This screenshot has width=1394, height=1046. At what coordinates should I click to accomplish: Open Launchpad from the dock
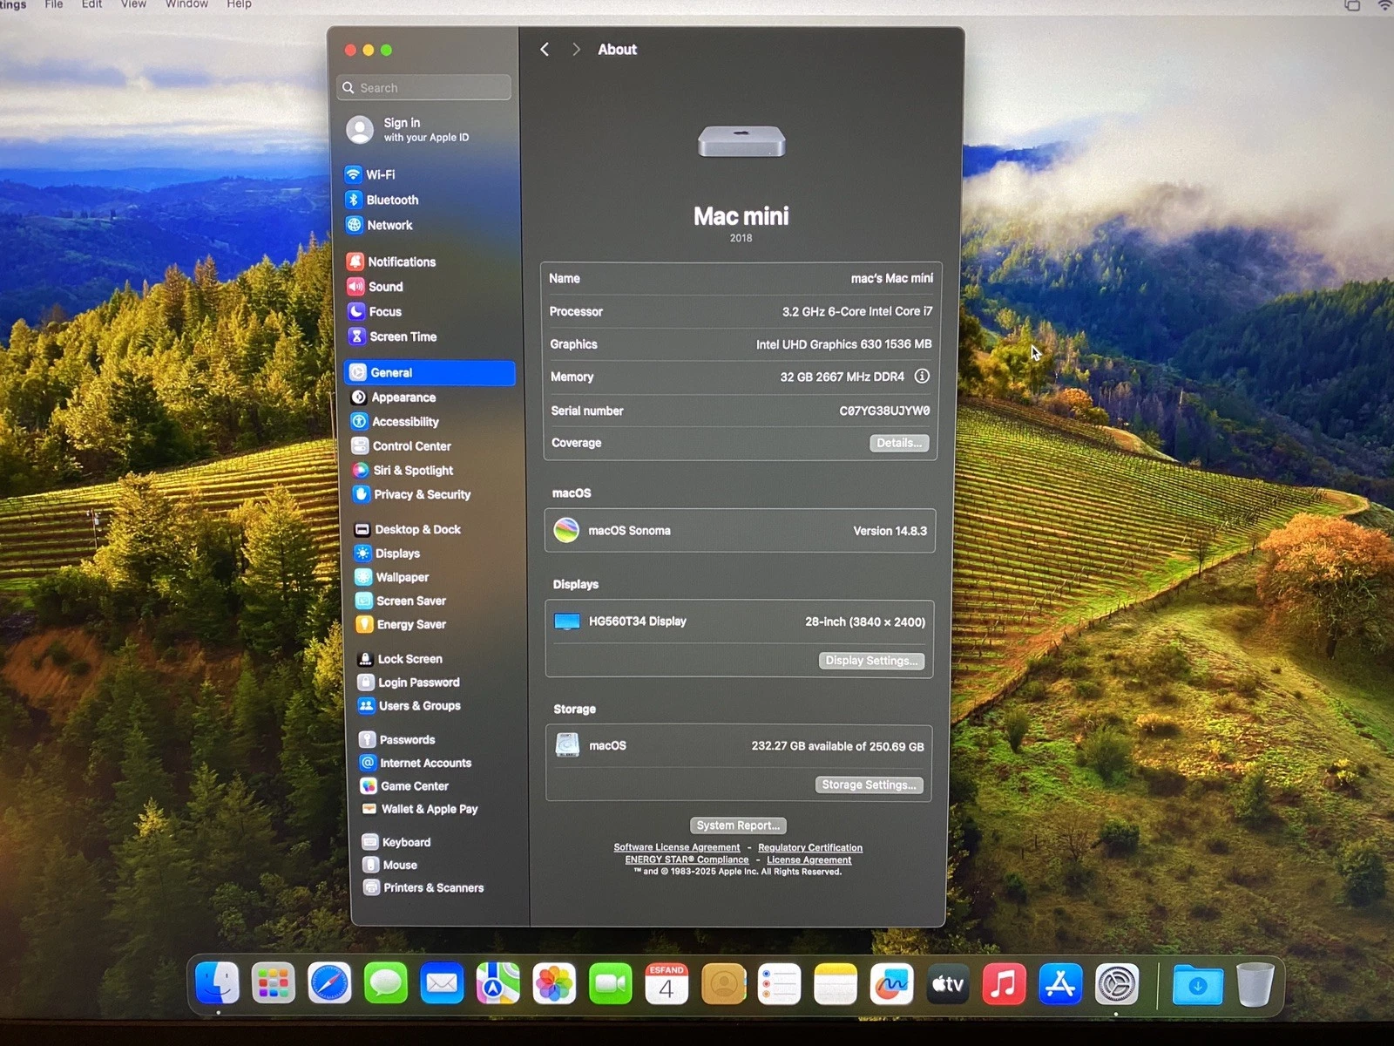(273, 984)
